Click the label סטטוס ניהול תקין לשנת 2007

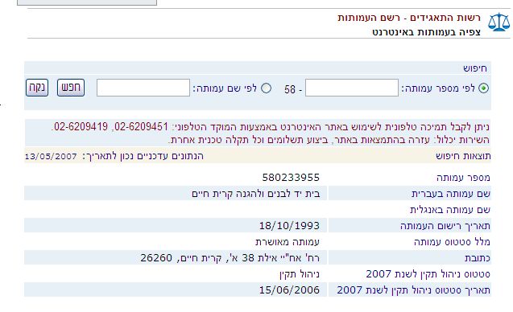(428, 273)
